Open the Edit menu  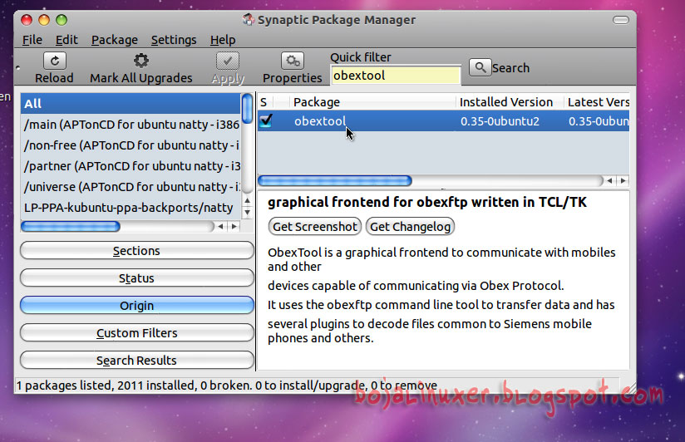tap(67, 40)
